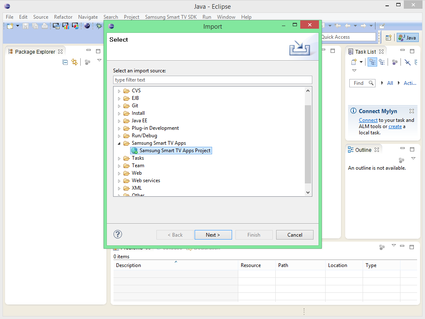Image resolution: width=425 pixels, height=319 pixels.
Task: Click the Save All toolbar icon
Action: click(x=35, y=26)
